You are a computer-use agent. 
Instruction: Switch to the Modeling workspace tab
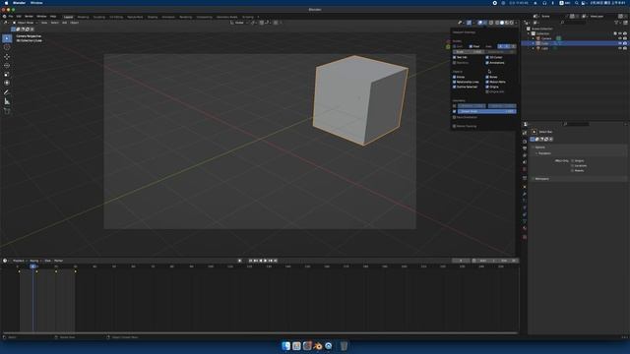[83, 17]
